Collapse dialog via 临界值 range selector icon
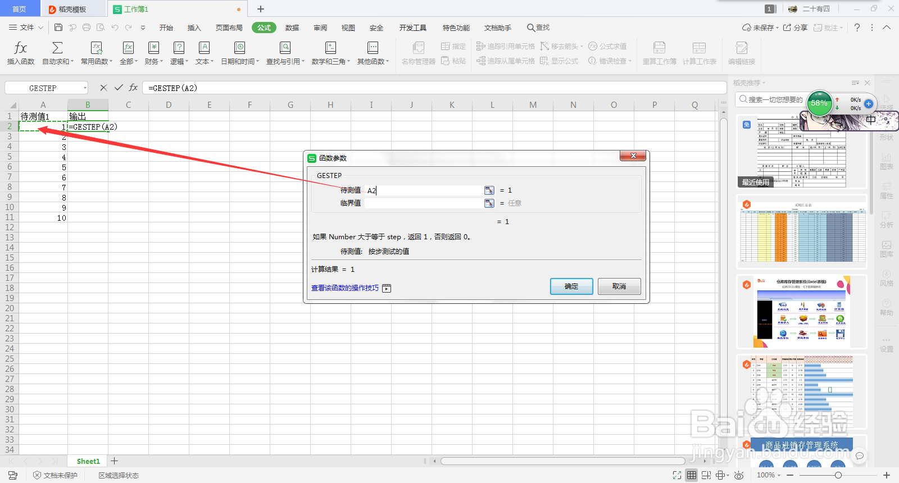The height and width of the screenshot is (483, 899). (489, 203)
